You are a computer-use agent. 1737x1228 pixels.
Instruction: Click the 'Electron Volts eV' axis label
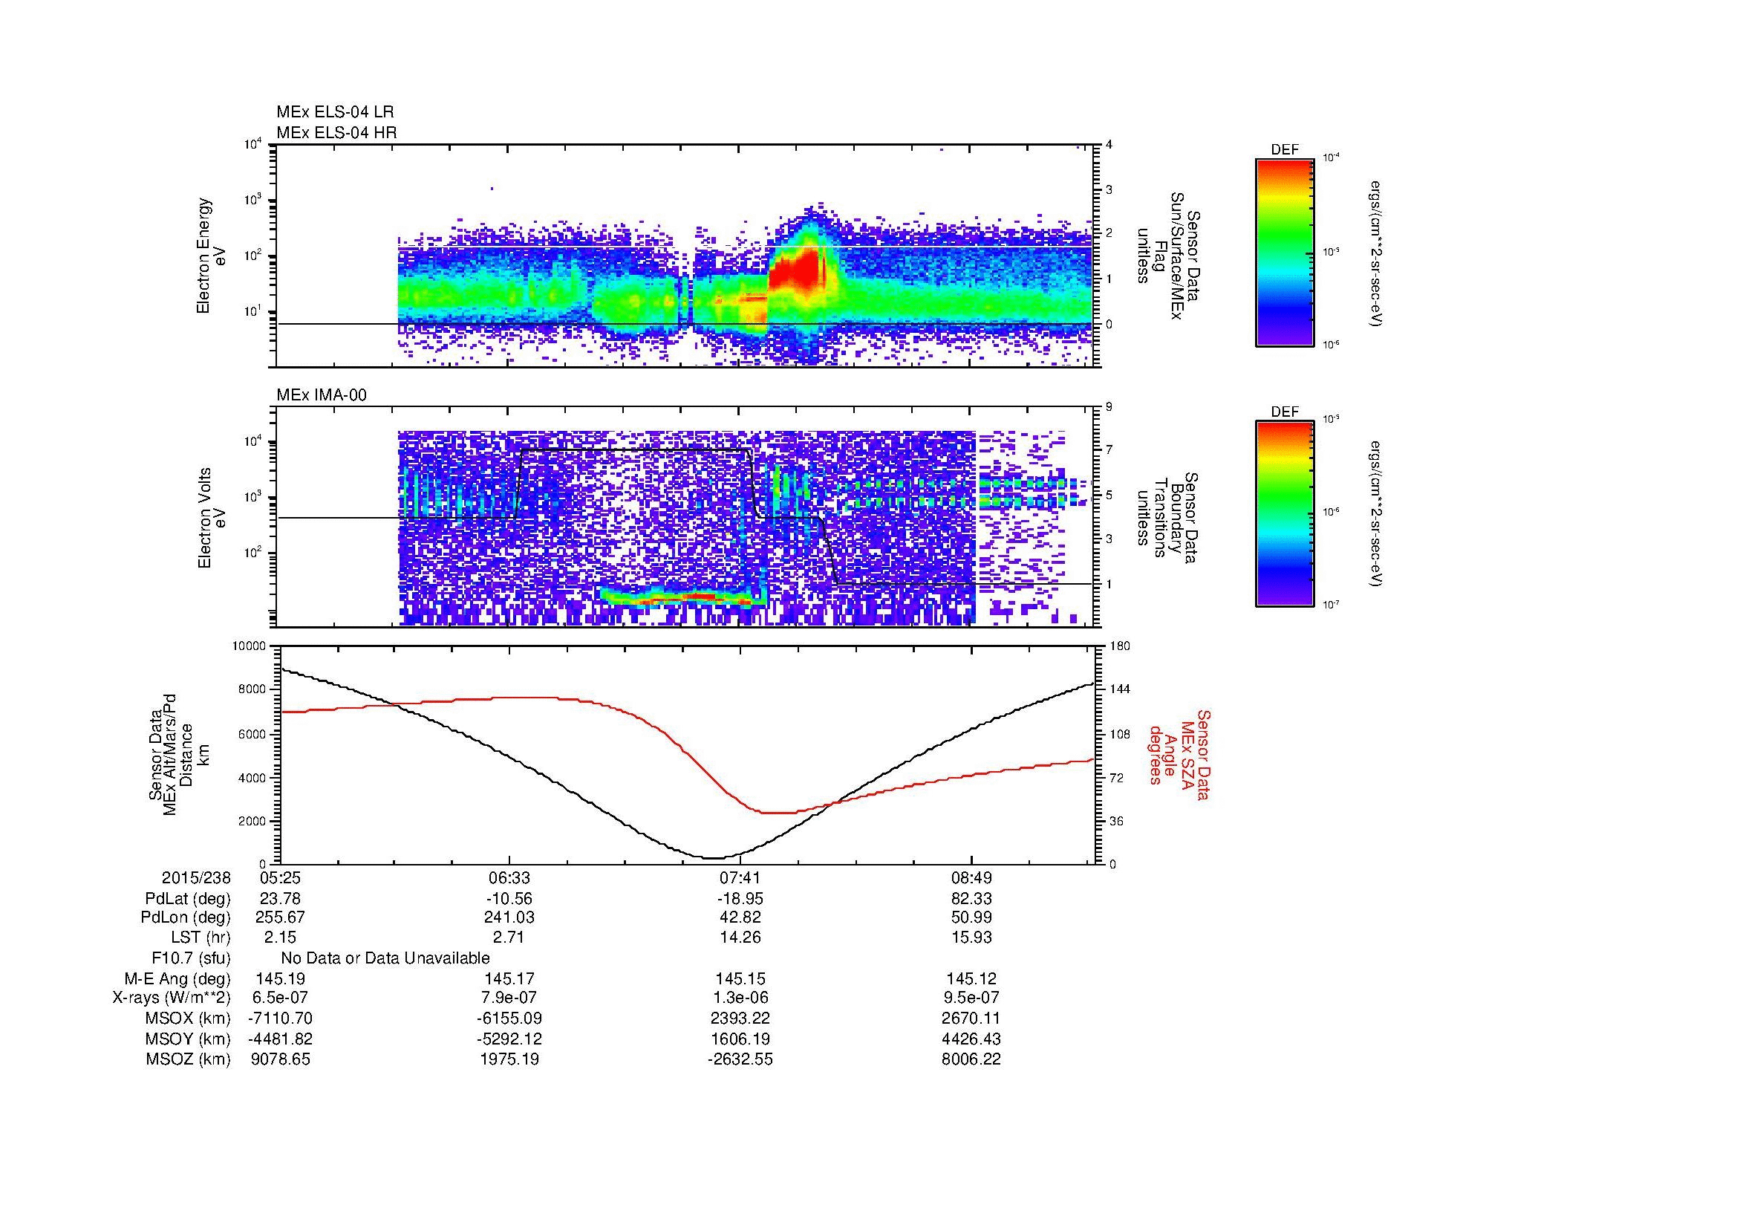(212, 519)
